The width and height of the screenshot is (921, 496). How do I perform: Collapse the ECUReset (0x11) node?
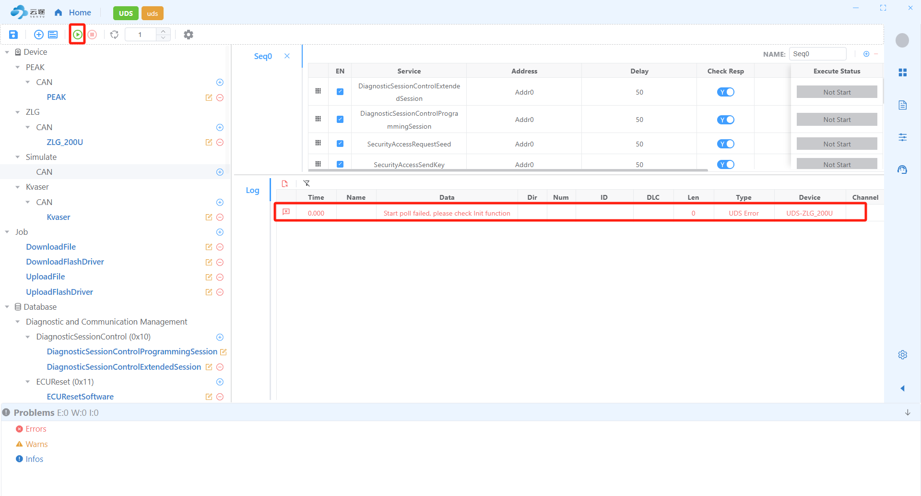(28, 382)
